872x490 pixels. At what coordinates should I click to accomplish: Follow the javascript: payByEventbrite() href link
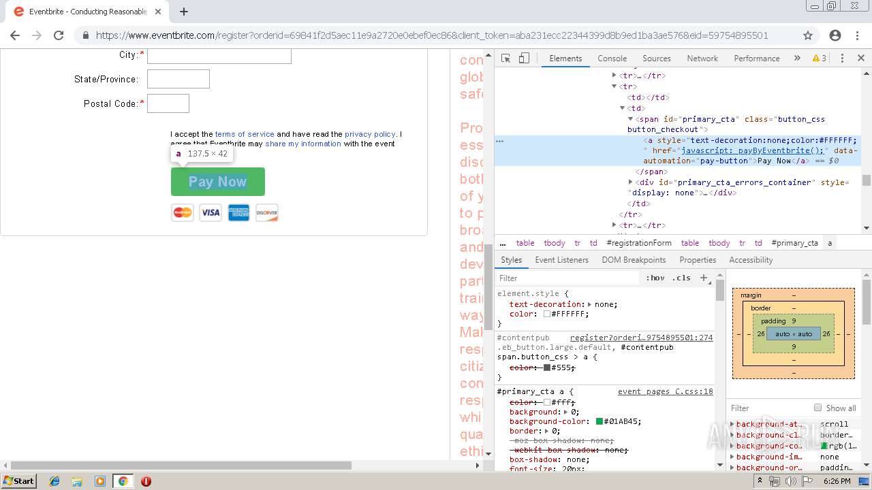[752, 150]
